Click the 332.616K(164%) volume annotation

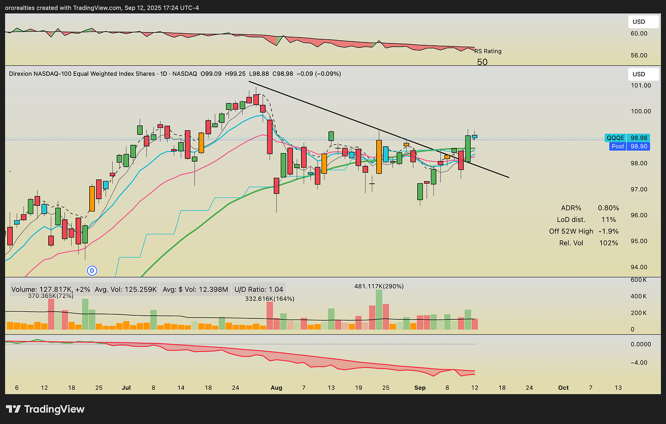click(270, 299)
